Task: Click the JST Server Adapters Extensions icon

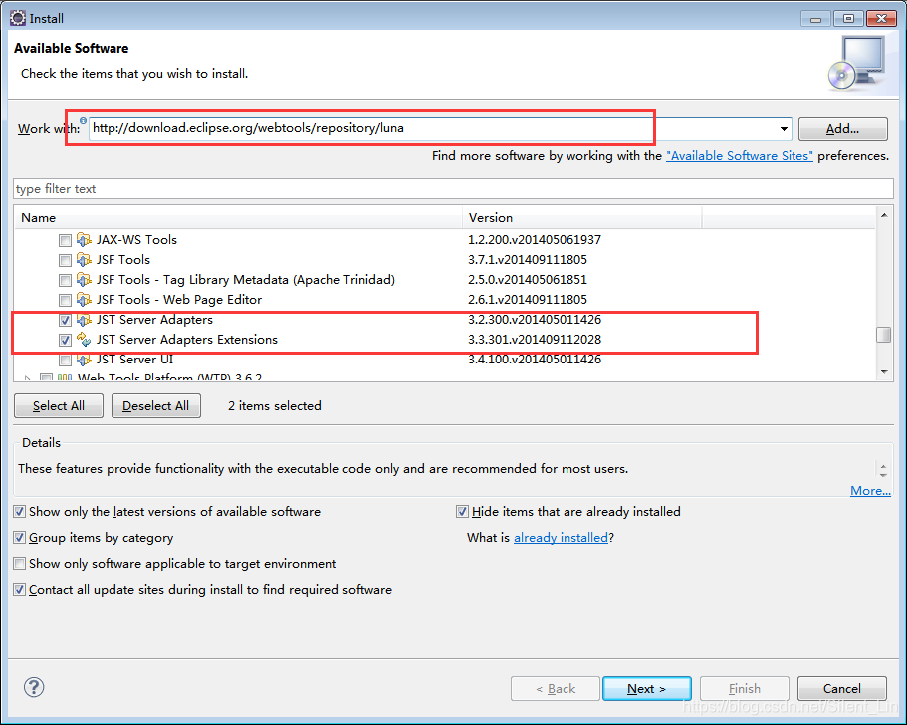Action: click(x=84, y=340)
